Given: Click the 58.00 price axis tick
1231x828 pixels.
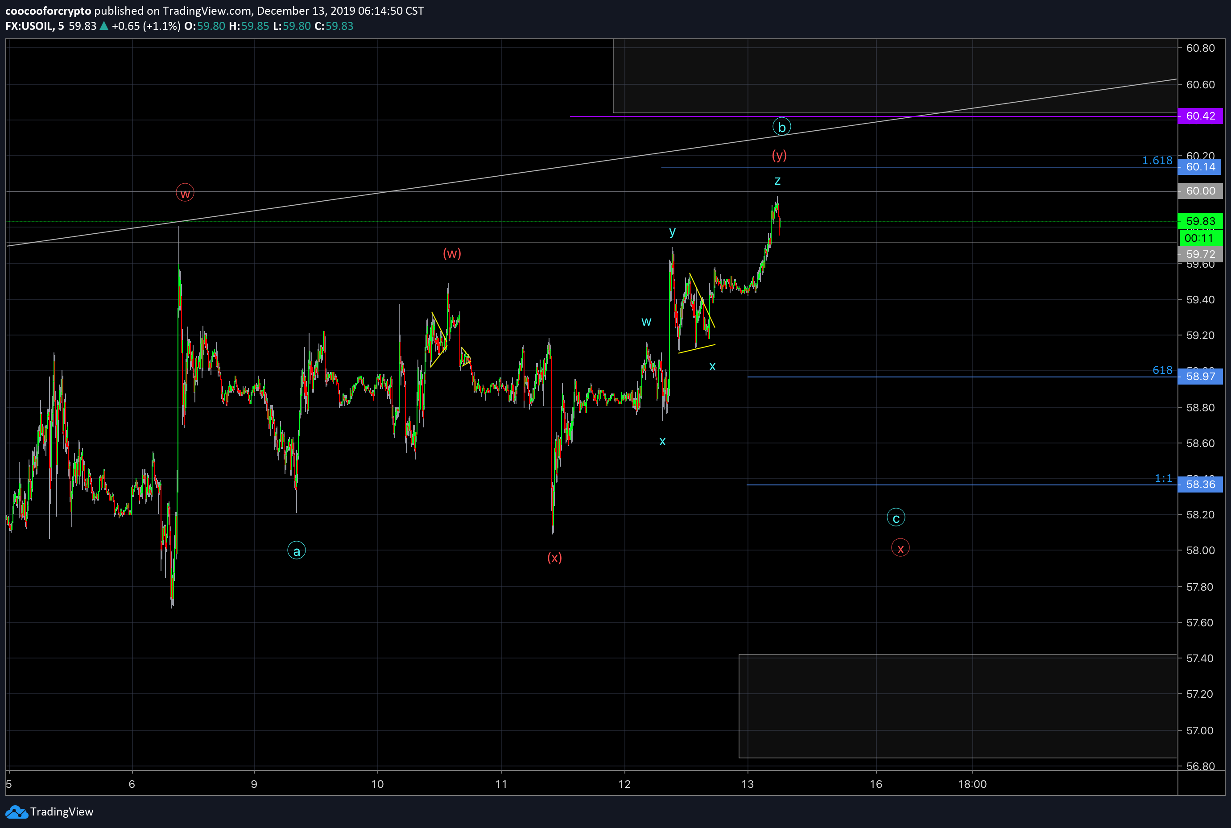Looking at the screenshot, I should point(1200,550).
